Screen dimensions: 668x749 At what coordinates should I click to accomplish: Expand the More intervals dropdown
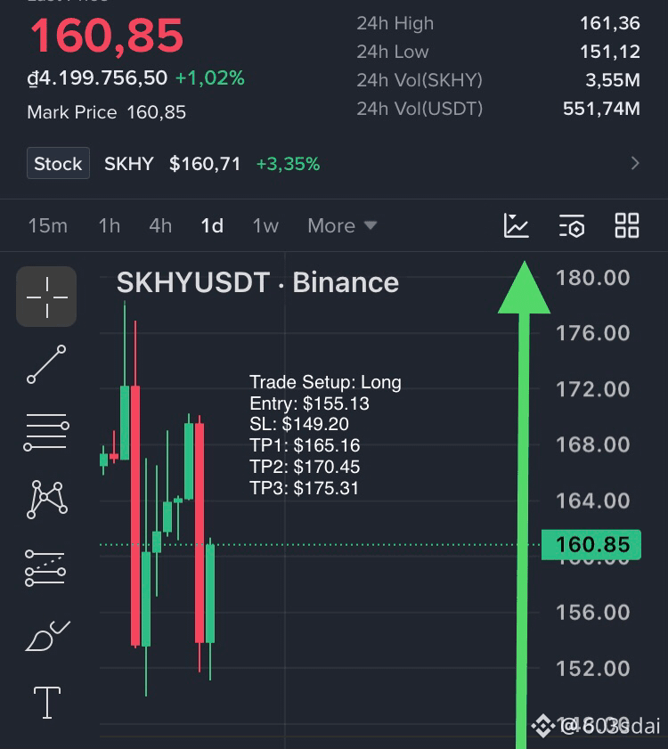[342, 225]
